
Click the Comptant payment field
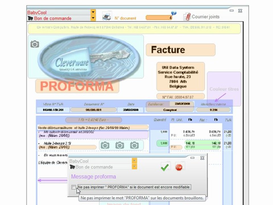(170, 110)
